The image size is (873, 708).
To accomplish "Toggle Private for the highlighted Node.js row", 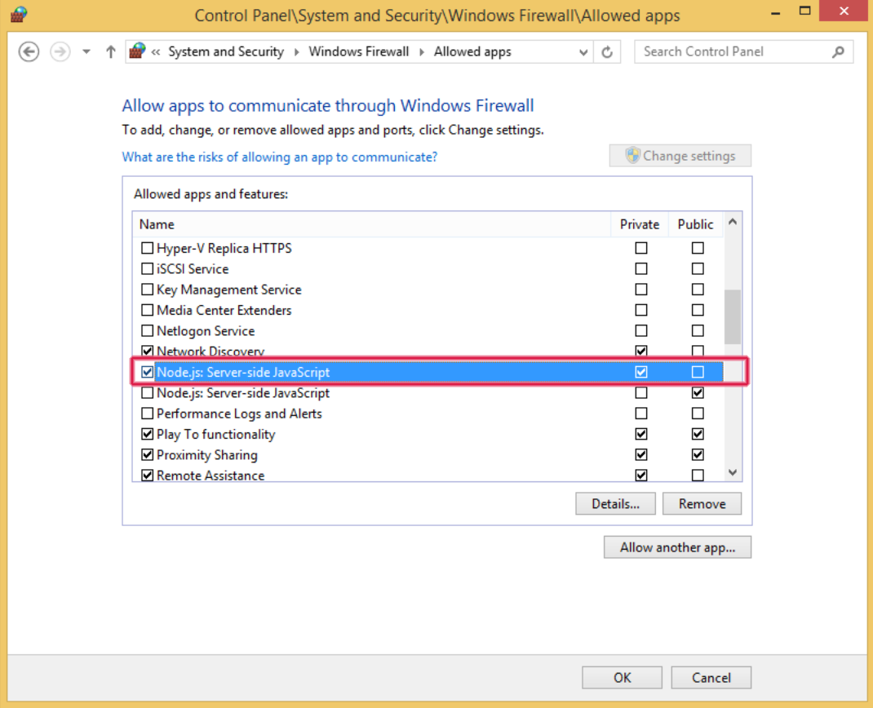I will click(641, 372).
